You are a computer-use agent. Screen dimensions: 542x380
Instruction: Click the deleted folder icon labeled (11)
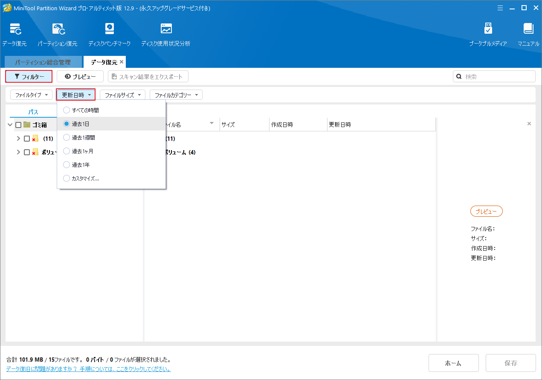click(35, 139)
